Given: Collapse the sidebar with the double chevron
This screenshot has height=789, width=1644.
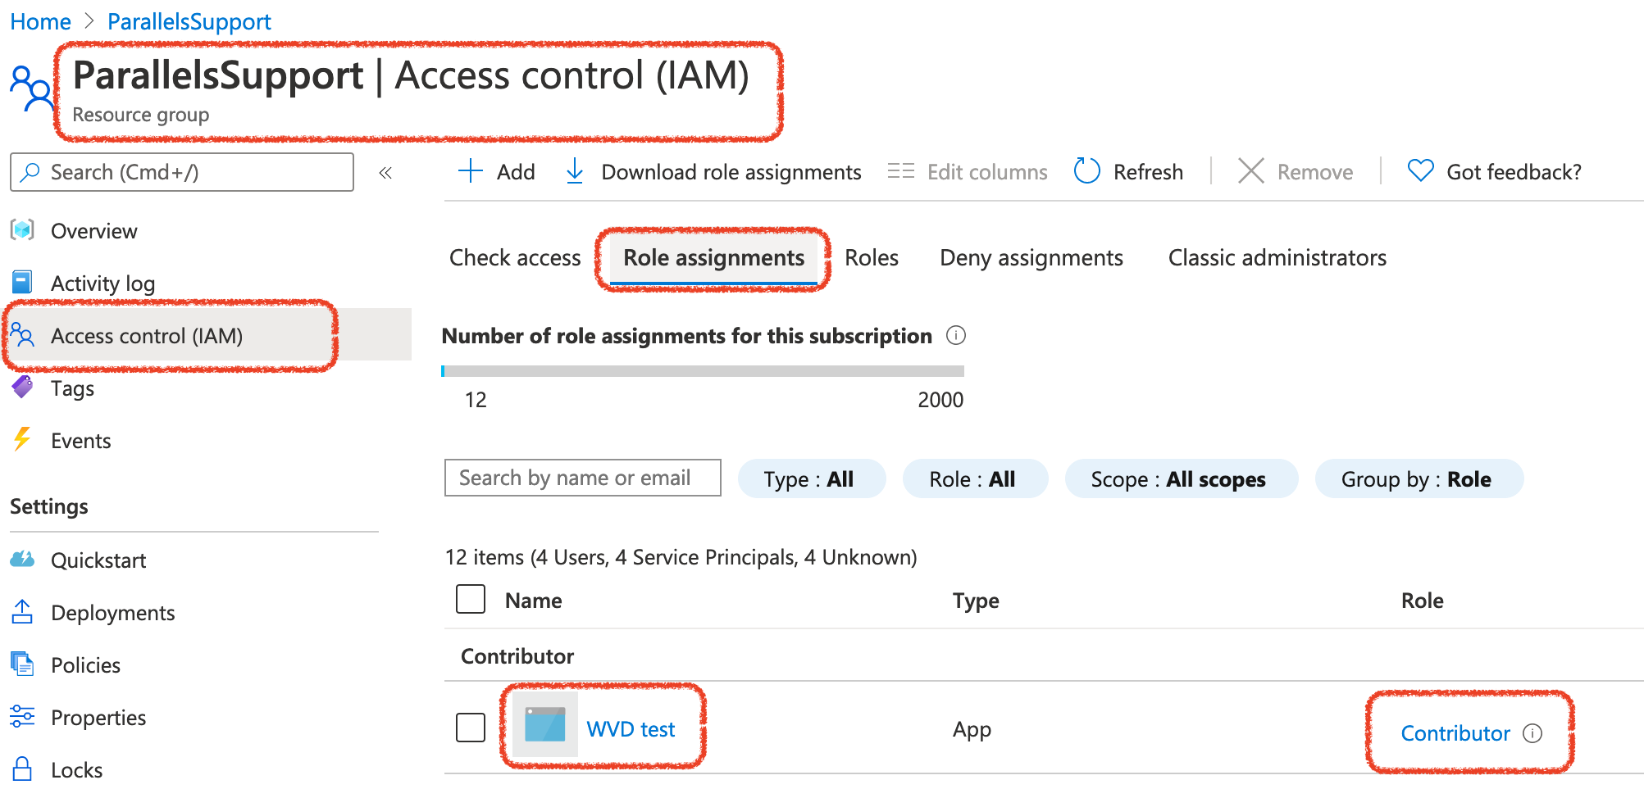Looking at the screenshot, I should [385, 172].
